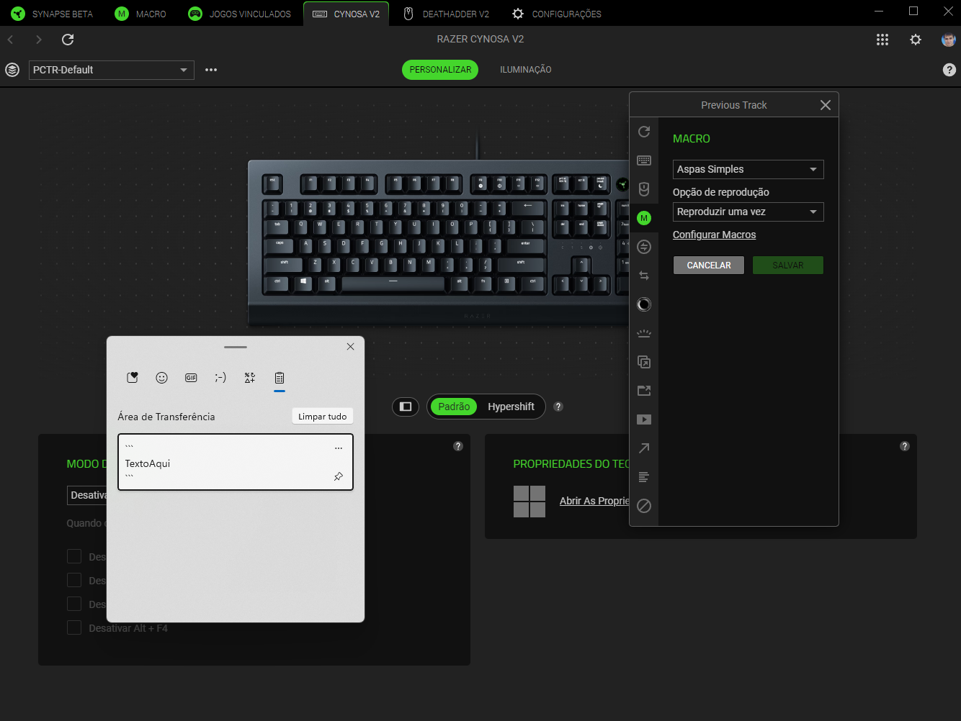Image resolution: width=961 pixels, height=721 pixels.
Task: Open the Inter-device function icon
Action: 644,247
